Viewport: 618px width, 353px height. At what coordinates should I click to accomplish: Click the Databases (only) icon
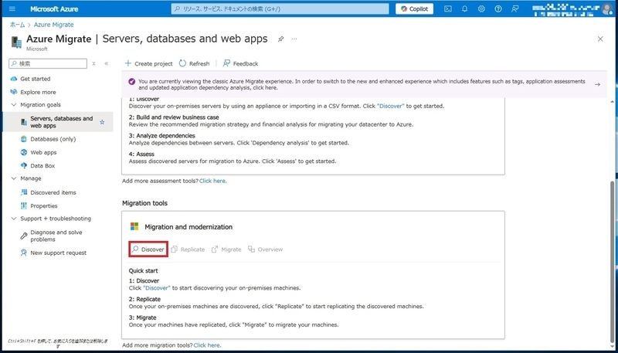pyautogui.click(x=24, y=139)
